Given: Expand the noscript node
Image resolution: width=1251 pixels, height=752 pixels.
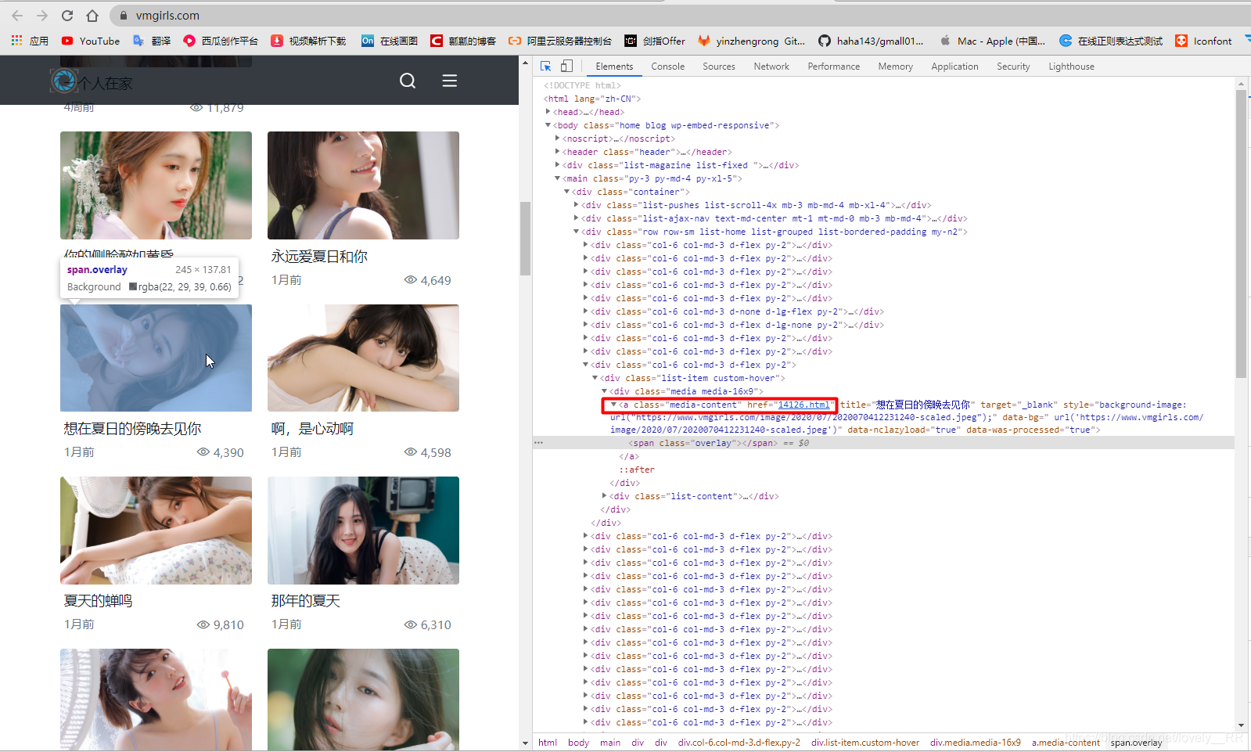Looking at the screenshot, I should [557, 139].
